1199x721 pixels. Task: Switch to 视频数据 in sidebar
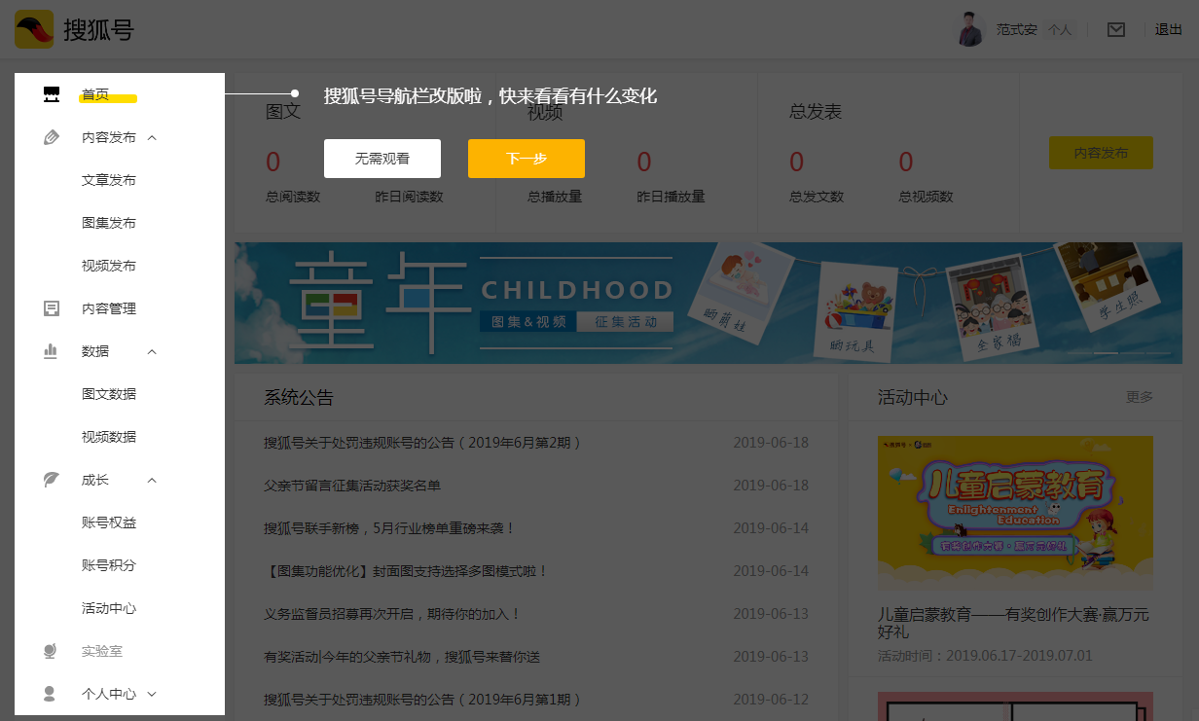pyautogui.click(x=110, y=436)
